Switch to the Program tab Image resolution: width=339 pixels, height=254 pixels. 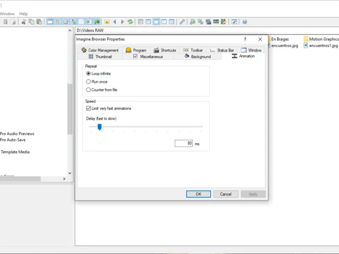click(x=136, y=50)
